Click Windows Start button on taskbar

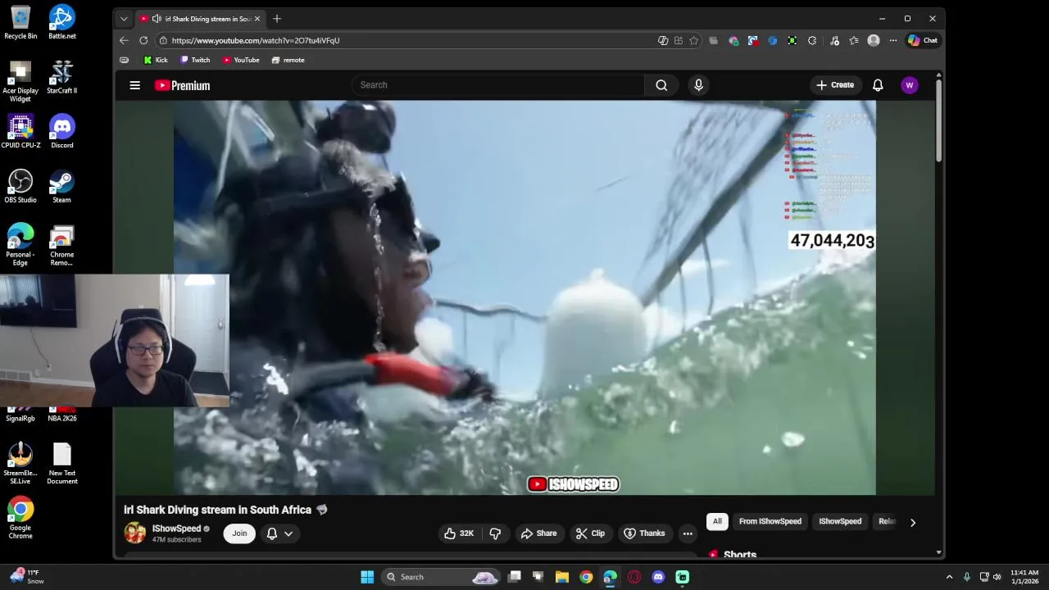367,577
